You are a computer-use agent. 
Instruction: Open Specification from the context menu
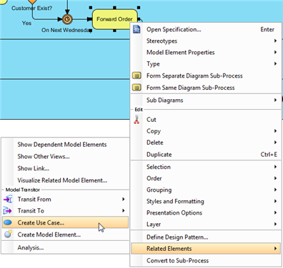pyautogui.click(x=206, y=29)
